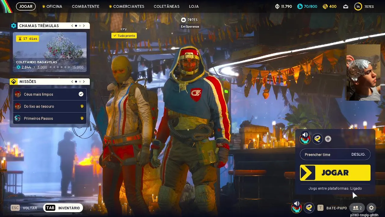Click the Tudo pronto ready status badge
This screenshot has height=217, width=385.
(124, 36)
